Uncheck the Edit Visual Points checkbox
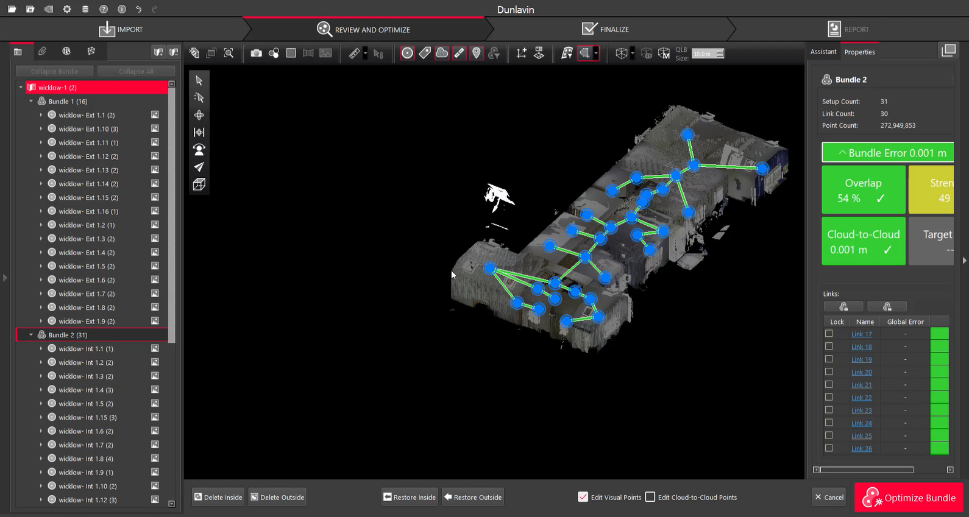969x517 pixels. pos(583,497)
